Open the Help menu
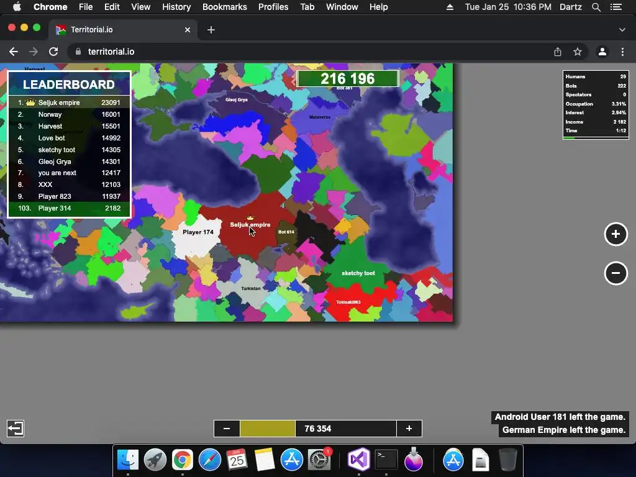Image resolution: width=636 pixels, height=477 pixels. click(x=378, y=7)
